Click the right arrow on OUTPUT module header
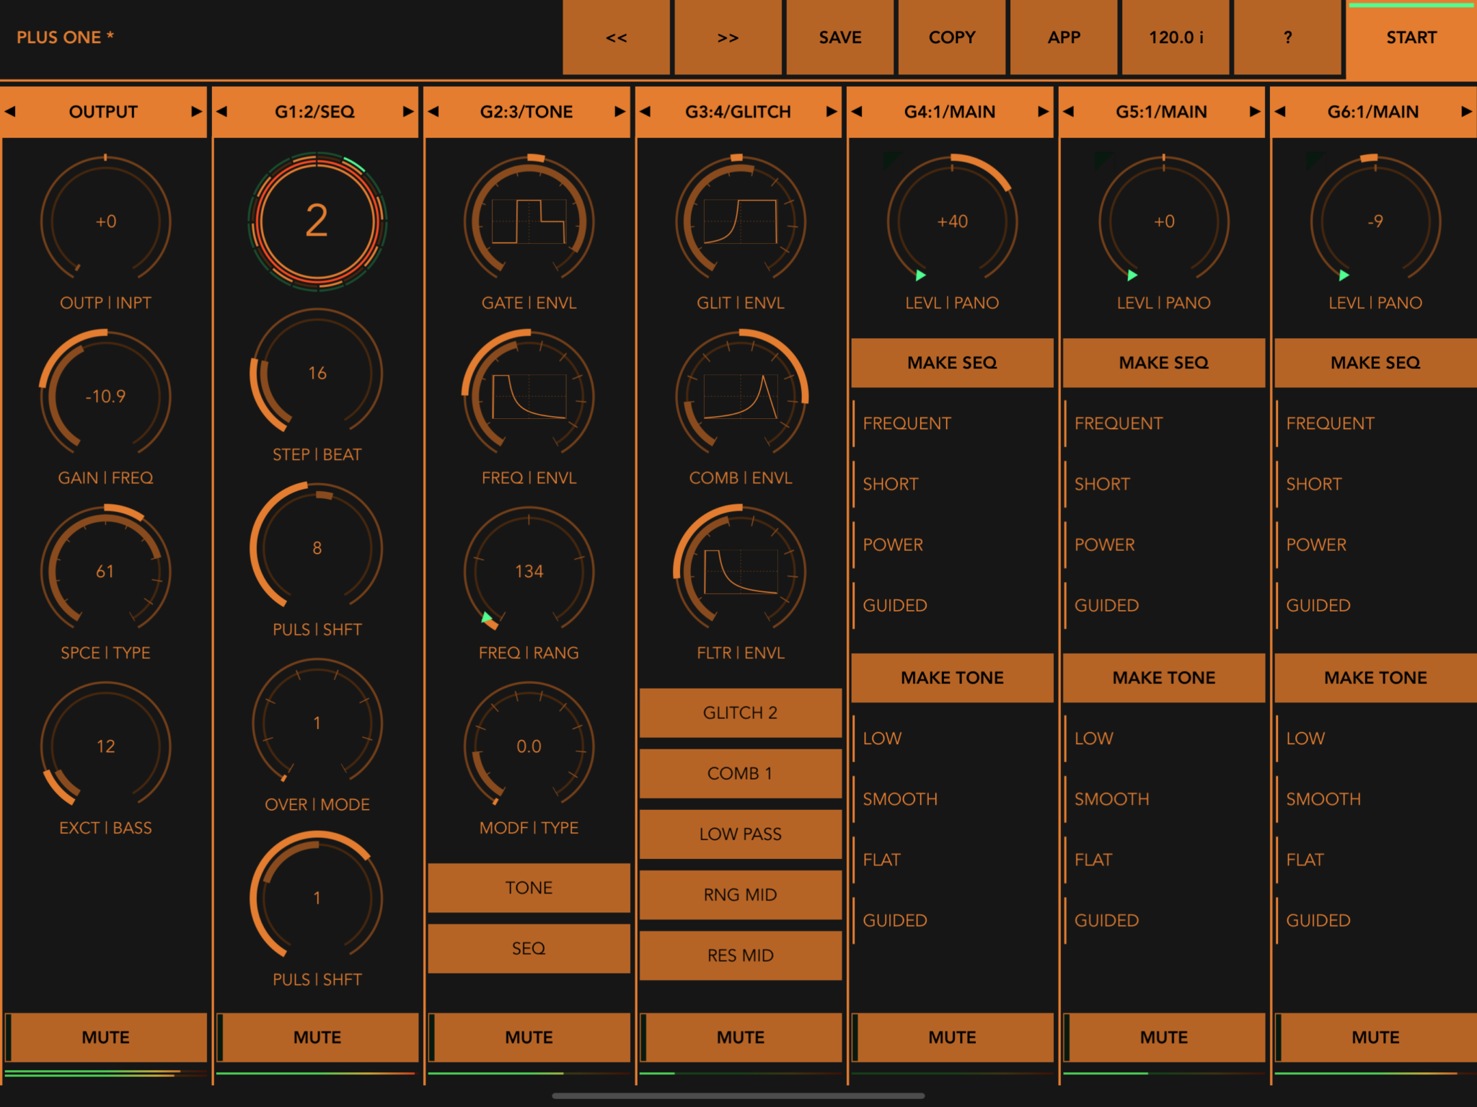The image size is (1477, 1107). (x=197, y=112)
